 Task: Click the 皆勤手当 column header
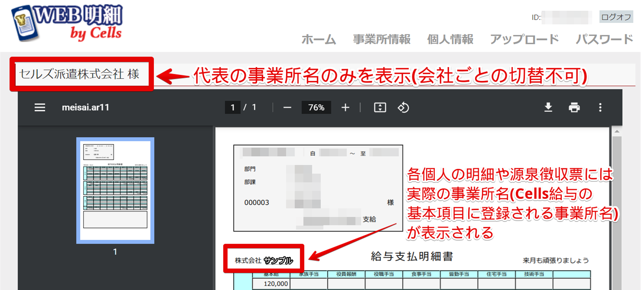(x=459, y=274)
